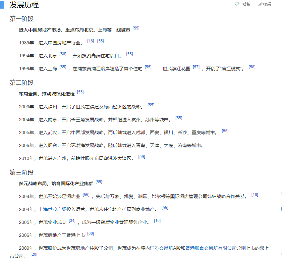Screen dimensions: 282x263
Task: Open reference [55] on the 2004年 南京 line
Action: [179, 118]
